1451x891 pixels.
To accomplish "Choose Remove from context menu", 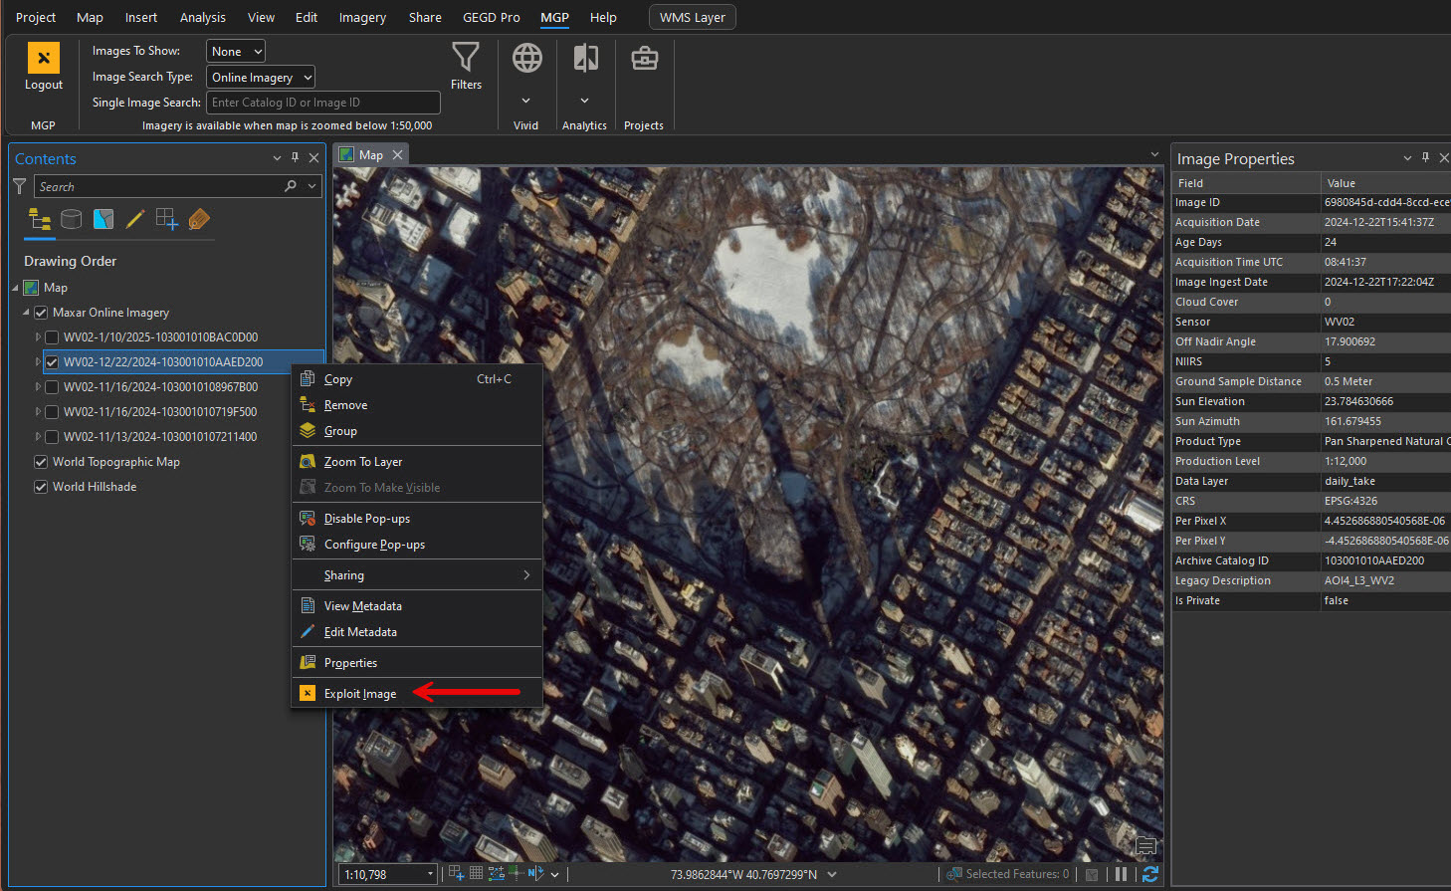I will coord(417,405).
